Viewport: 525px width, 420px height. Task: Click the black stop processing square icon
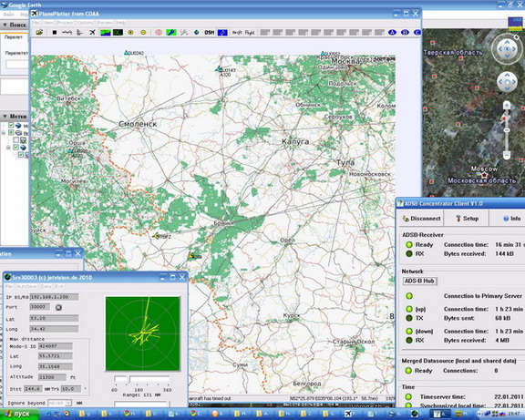55,33
